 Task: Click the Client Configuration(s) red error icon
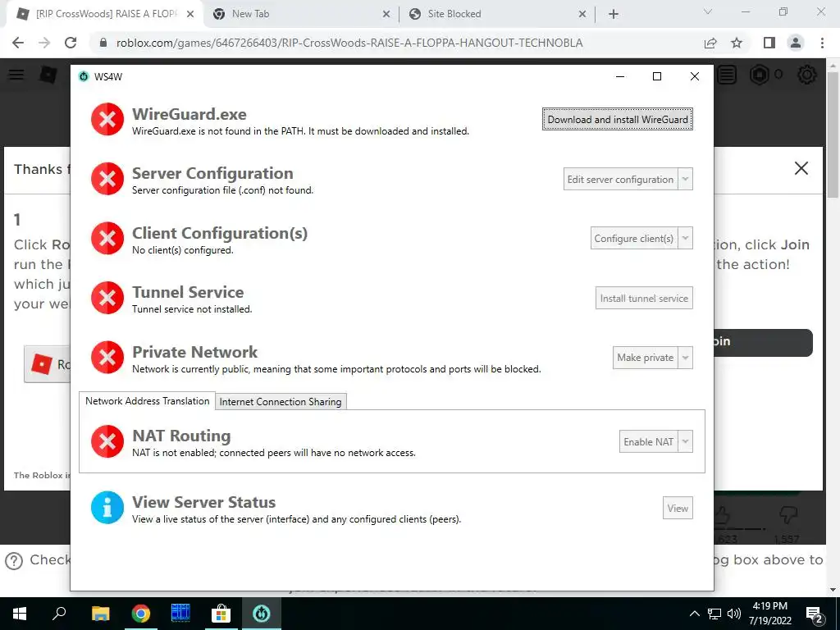107,238
